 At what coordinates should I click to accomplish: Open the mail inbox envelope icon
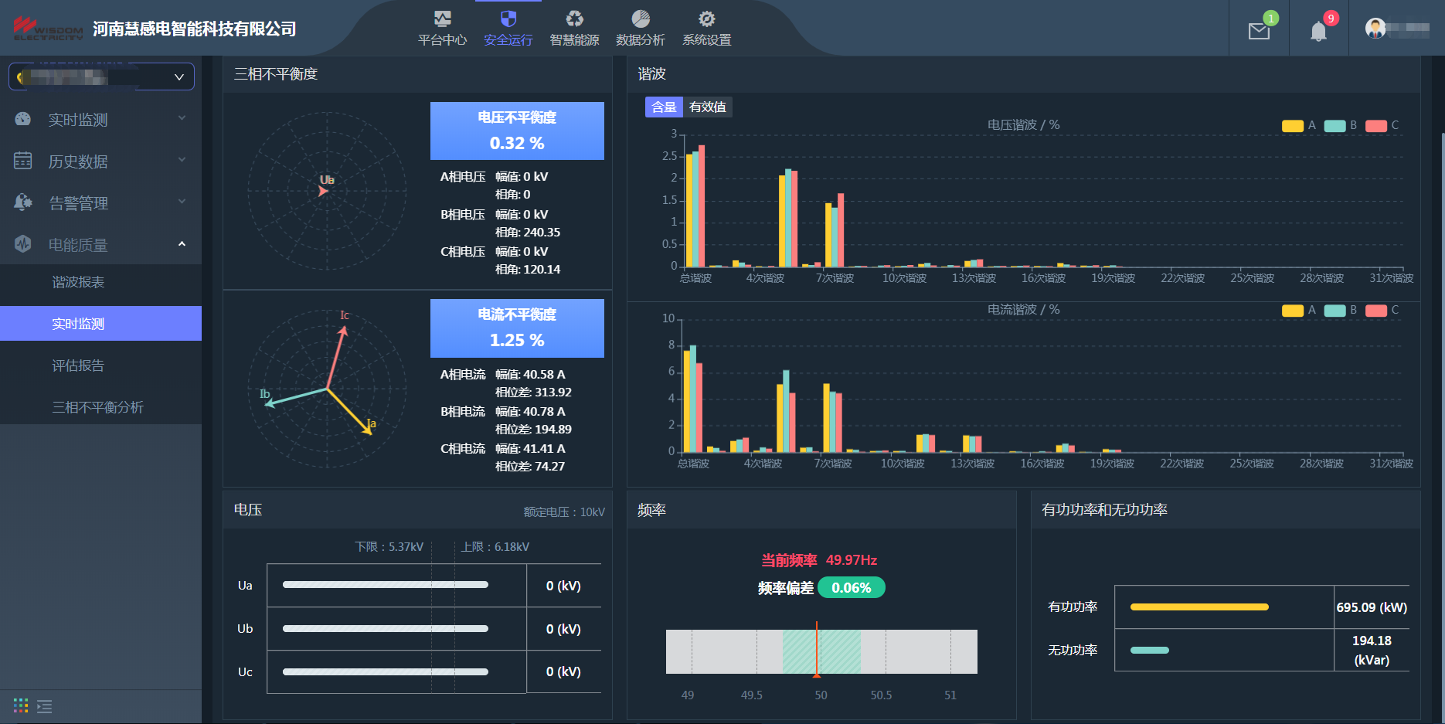(1259, 31)
